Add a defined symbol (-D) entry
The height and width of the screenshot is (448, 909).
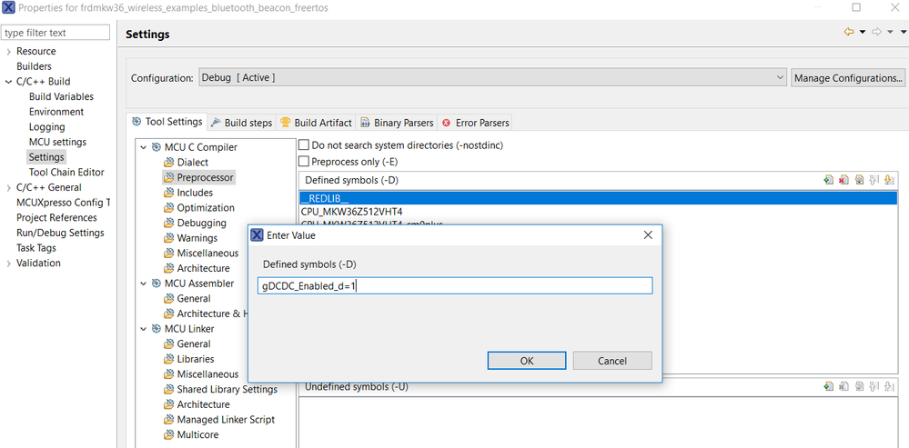tap(828, 180)
